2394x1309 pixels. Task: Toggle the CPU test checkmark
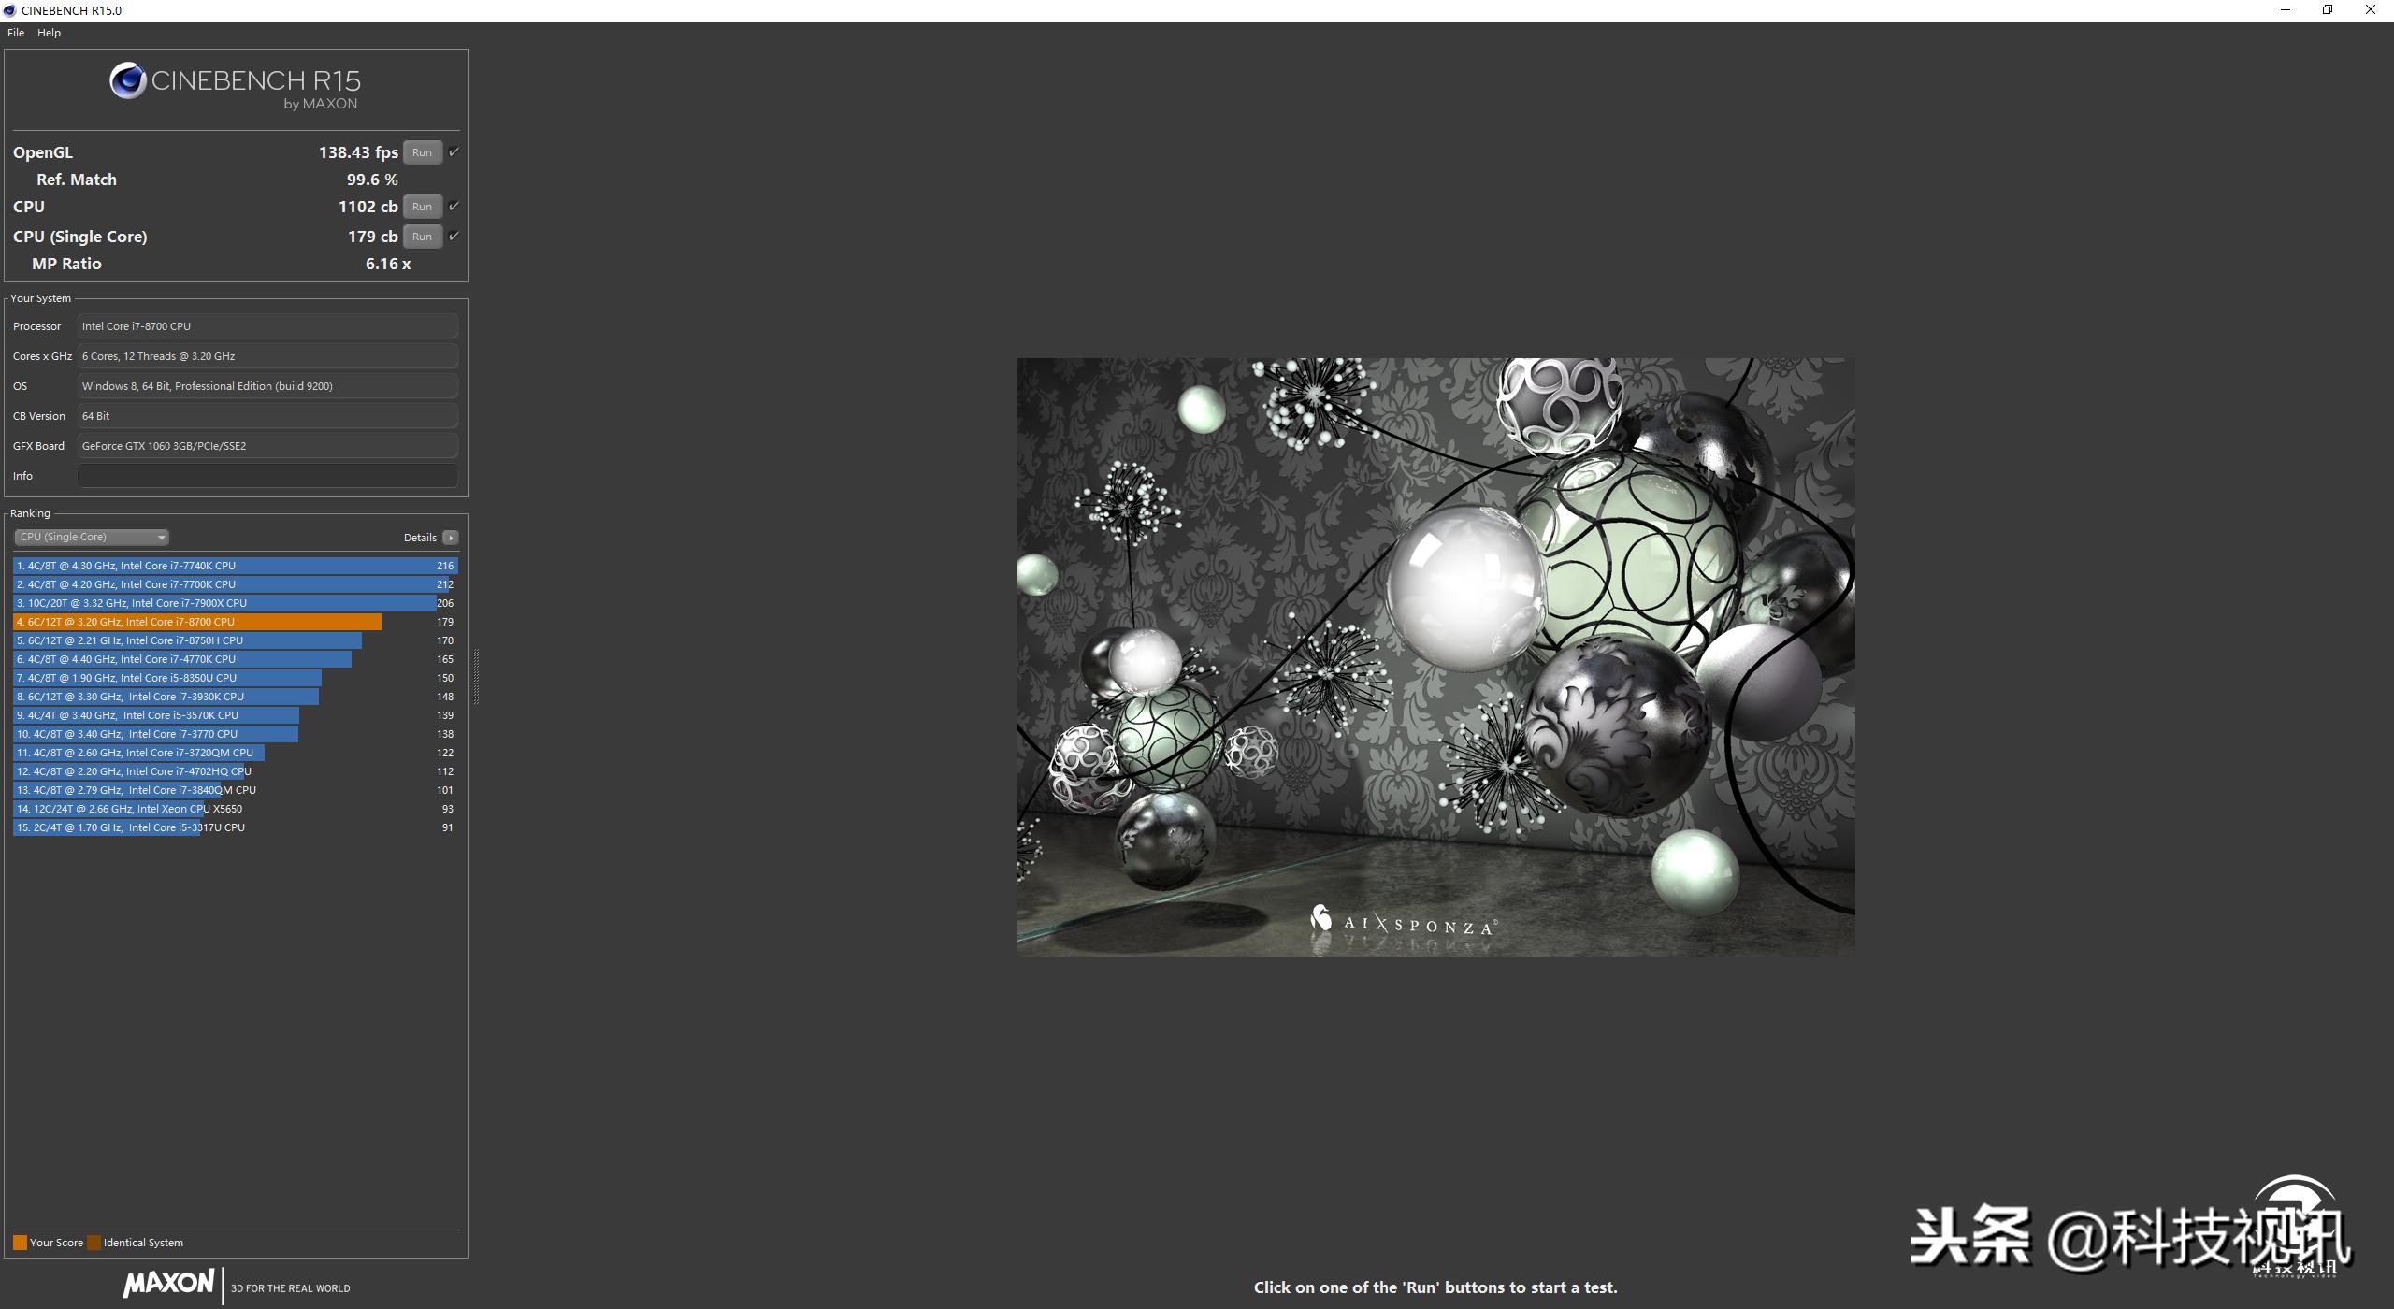tap(454, 206)
